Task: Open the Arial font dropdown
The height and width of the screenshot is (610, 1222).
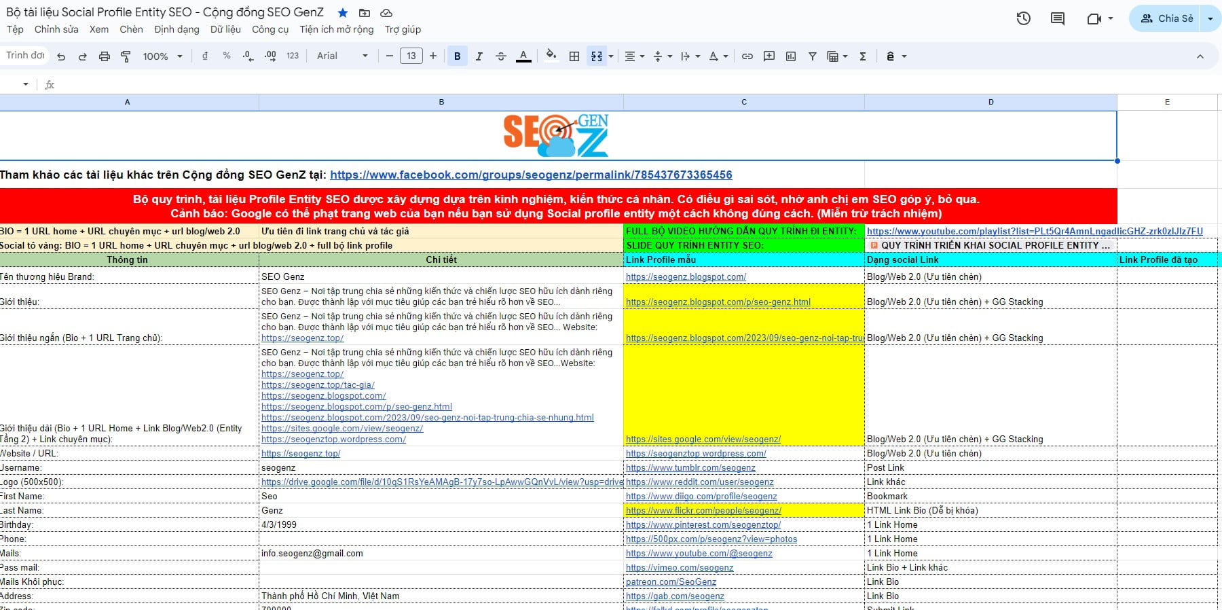Action: (x=342, y=56)
